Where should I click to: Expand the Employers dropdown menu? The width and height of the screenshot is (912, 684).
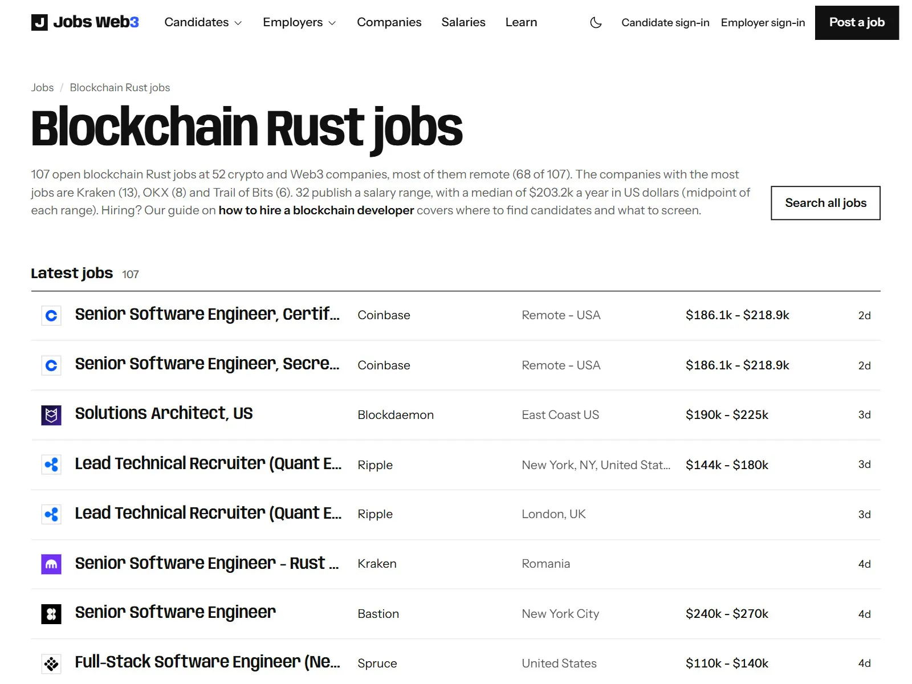pyautogui.click(x=299, y=22)
